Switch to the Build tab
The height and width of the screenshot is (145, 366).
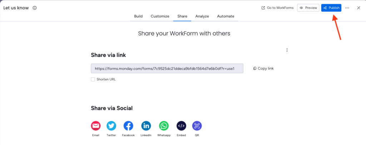[138, 16]
